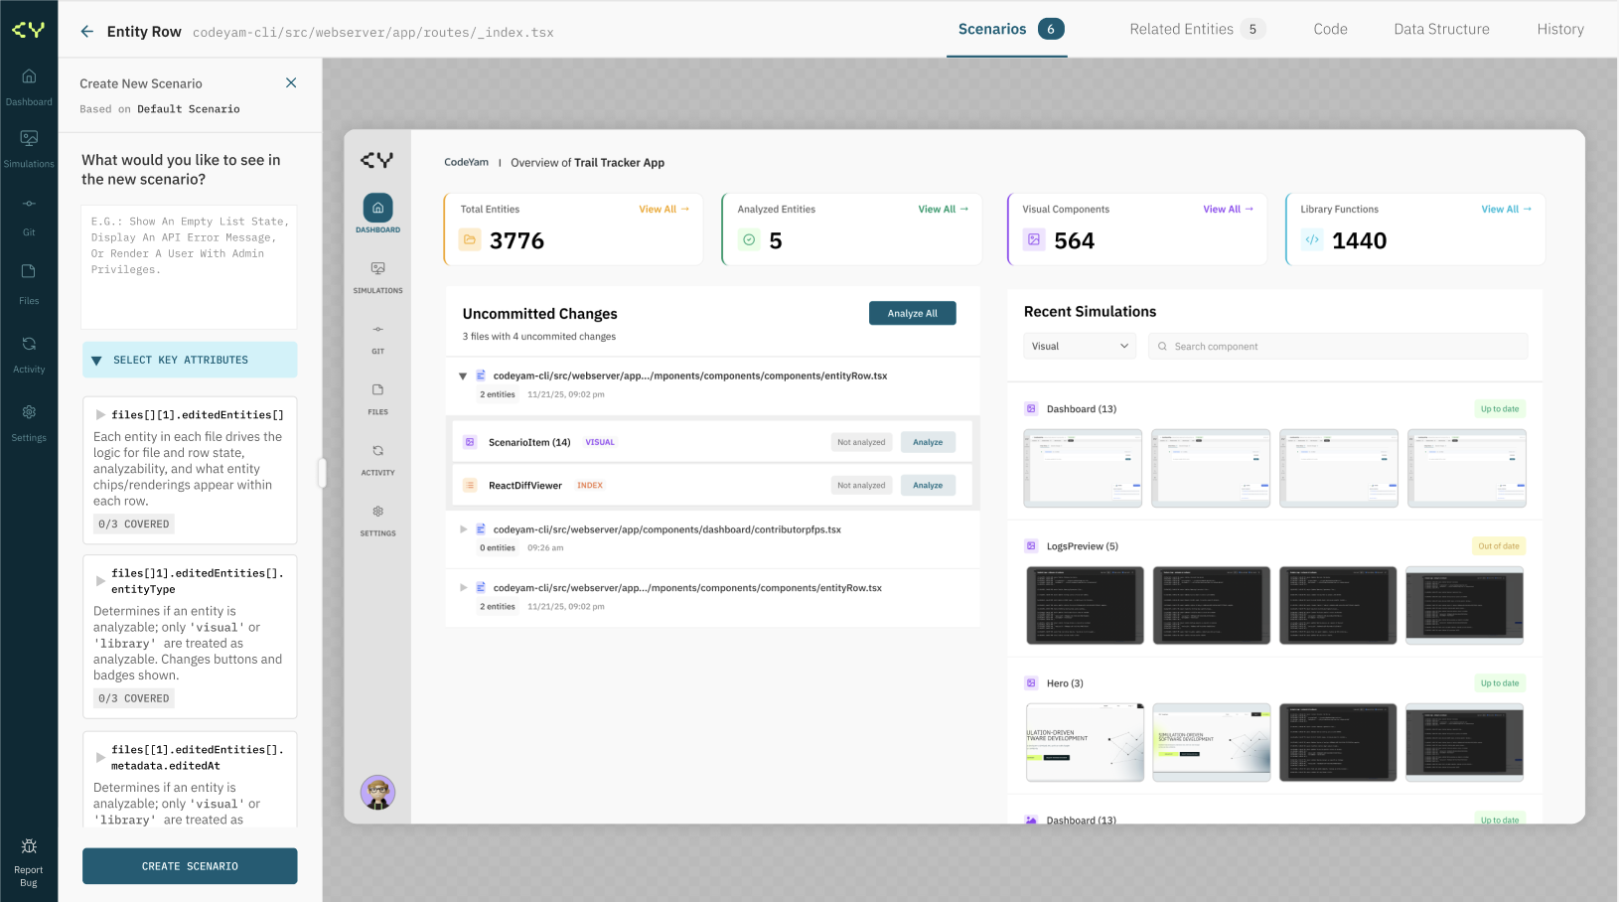The width and height of the screenshot is (1619, 902).
Task: Click the CodeYam logo top-left
Action: tap(29, 28)
